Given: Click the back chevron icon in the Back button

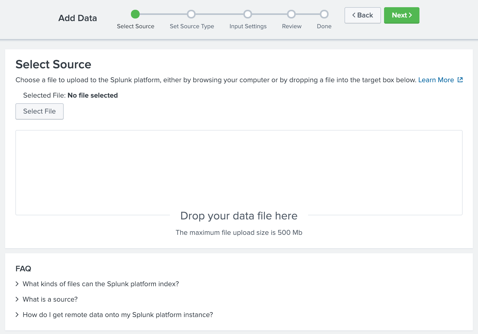Looking at the screenshot, I should [353, 15].
